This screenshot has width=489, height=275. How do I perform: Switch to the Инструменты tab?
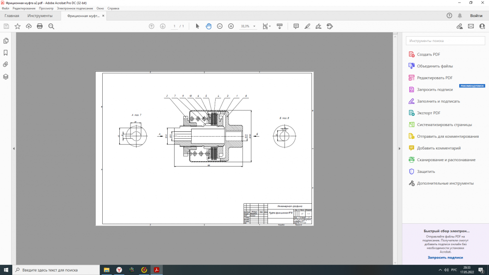point(40,16)
